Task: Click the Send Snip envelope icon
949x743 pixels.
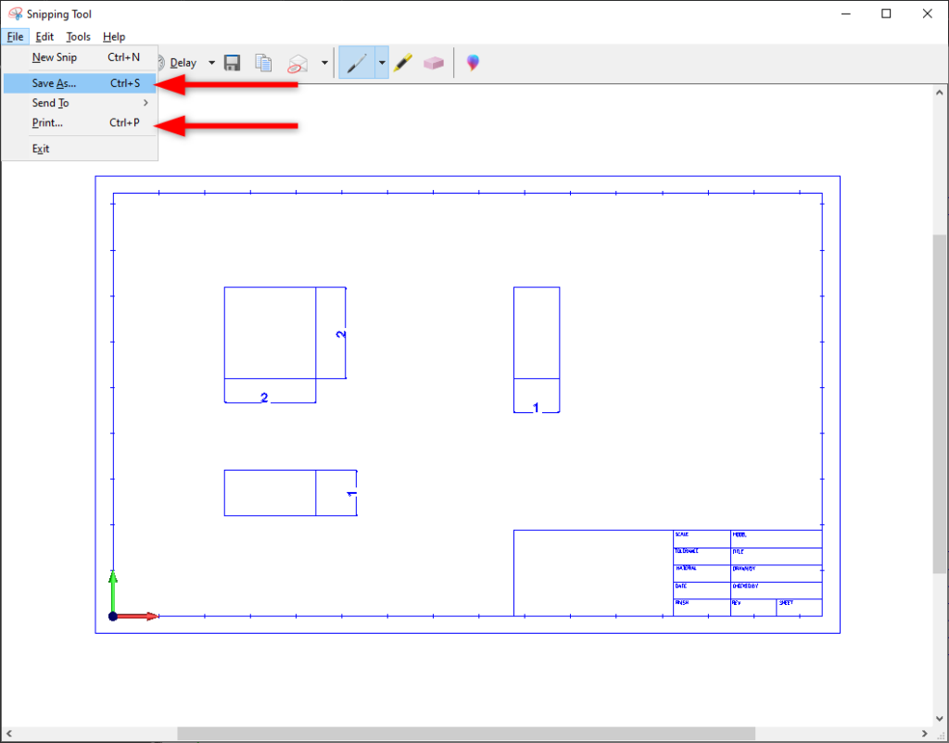Action: pos(297,63)
